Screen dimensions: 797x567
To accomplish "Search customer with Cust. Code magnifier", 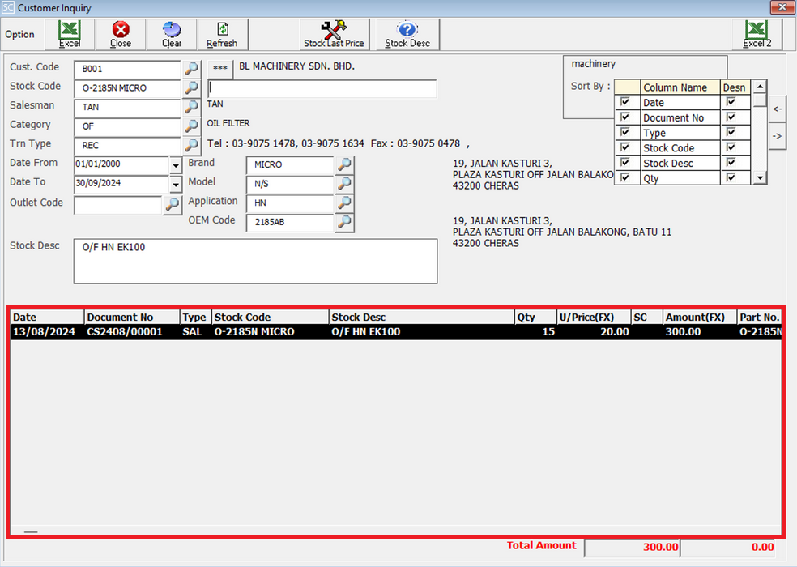I will [x=192, y=69].
